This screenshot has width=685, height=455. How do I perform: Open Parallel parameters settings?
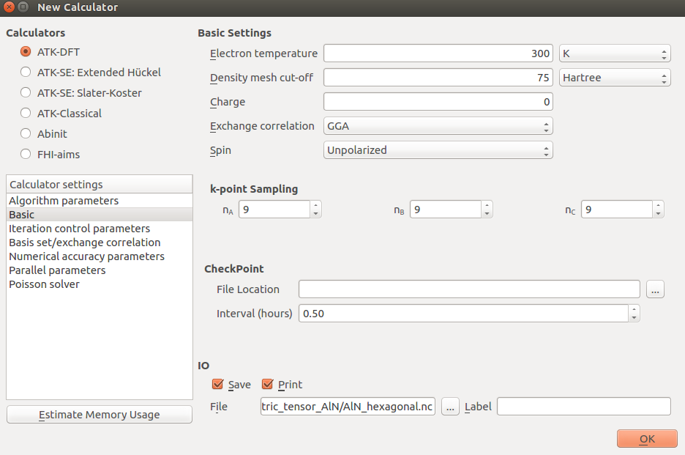(x=100, y=270)
